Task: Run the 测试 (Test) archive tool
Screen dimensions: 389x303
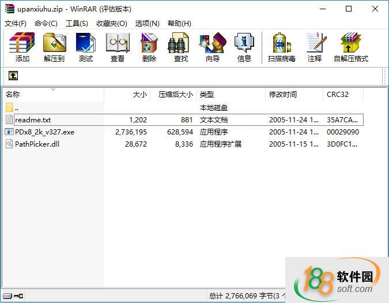Action: pos(86,47)
